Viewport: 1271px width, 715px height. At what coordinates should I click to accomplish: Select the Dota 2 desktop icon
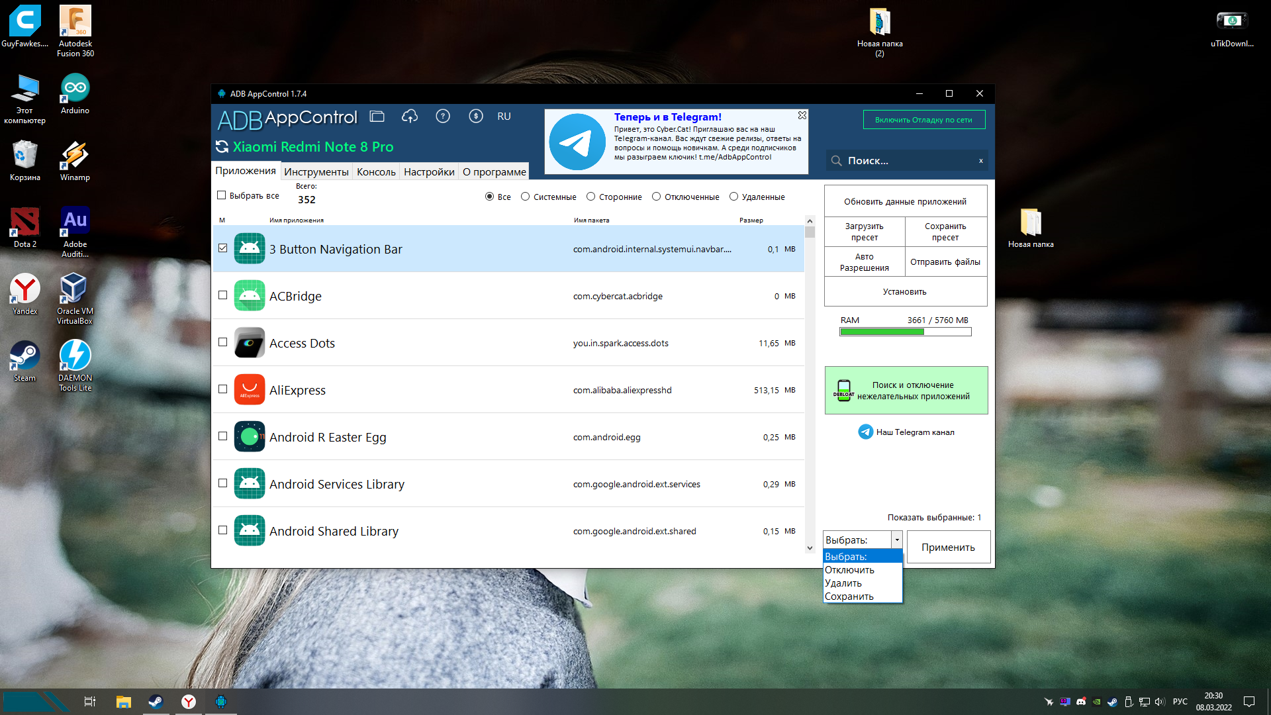25,227
